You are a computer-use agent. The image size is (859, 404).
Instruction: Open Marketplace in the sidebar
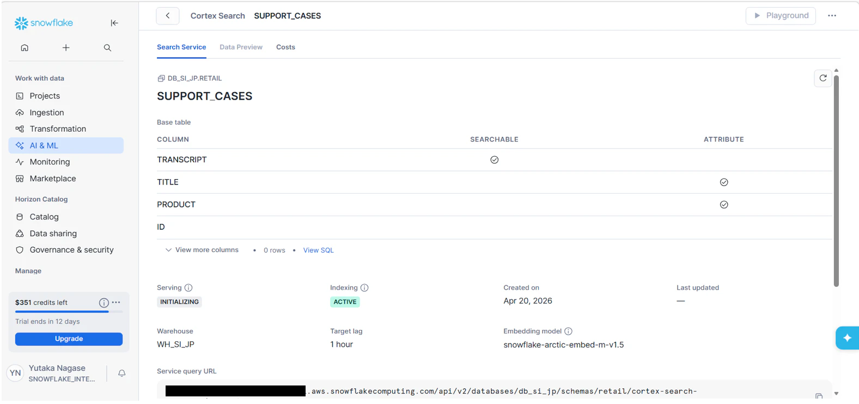(x=66, y=179)
